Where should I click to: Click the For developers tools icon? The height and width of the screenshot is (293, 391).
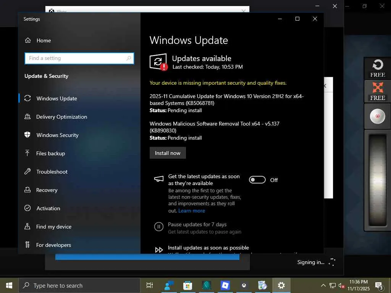pyautogui.click(x=27, y=245)
